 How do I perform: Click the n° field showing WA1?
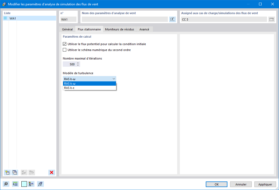point(68,19)
